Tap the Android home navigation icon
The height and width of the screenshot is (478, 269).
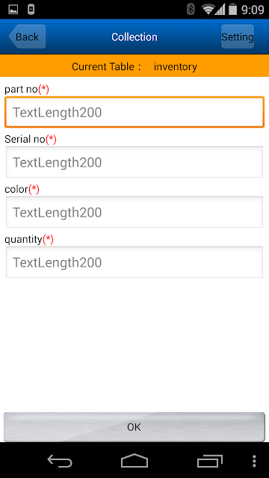134,461
